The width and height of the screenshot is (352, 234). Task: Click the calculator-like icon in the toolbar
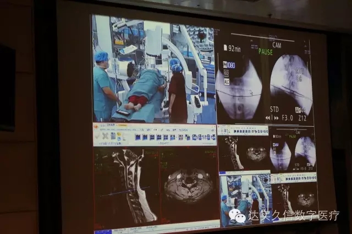(x=113, y=136)
